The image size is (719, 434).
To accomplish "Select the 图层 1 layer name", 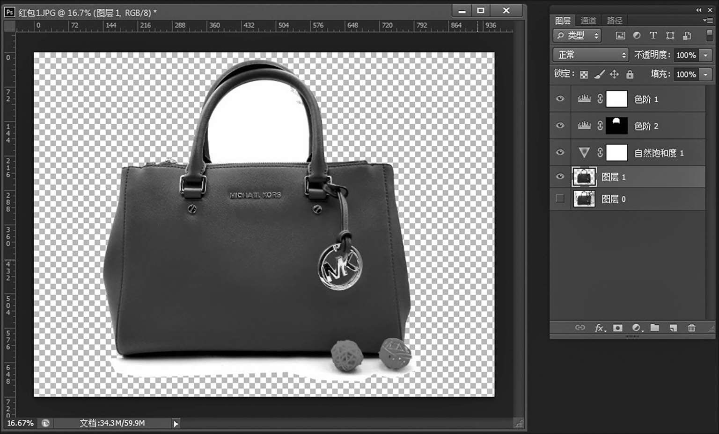I will coord(613,177).
